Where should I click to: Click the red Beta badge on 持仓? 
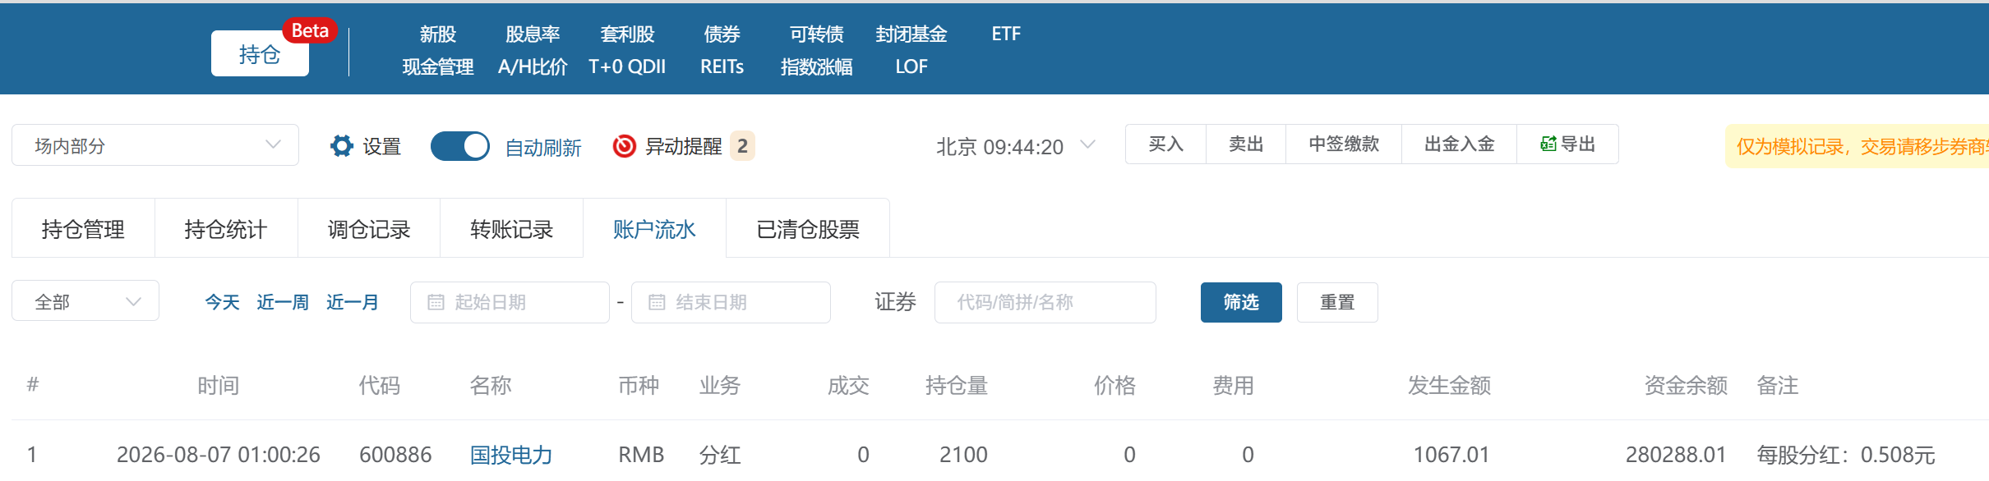(x=310, y=30)
